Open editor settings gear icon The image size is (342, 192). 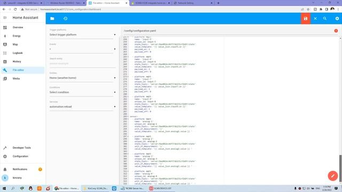click(x=337, y=19)
